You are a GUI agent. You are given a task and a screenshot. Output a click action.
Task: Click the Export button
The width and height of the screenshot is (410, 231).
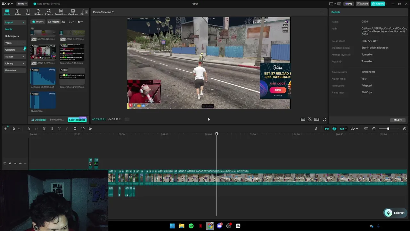[x=378, y=4]
